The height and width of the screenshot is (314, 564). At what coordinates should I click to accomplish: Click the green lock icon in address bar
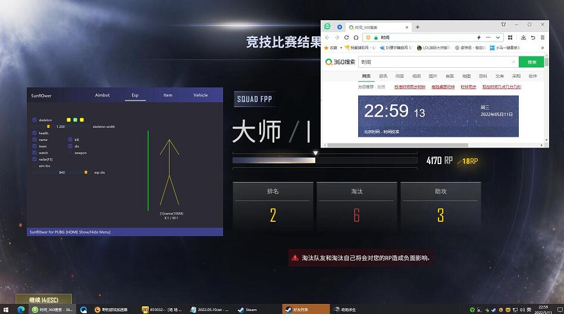(376, 37)
